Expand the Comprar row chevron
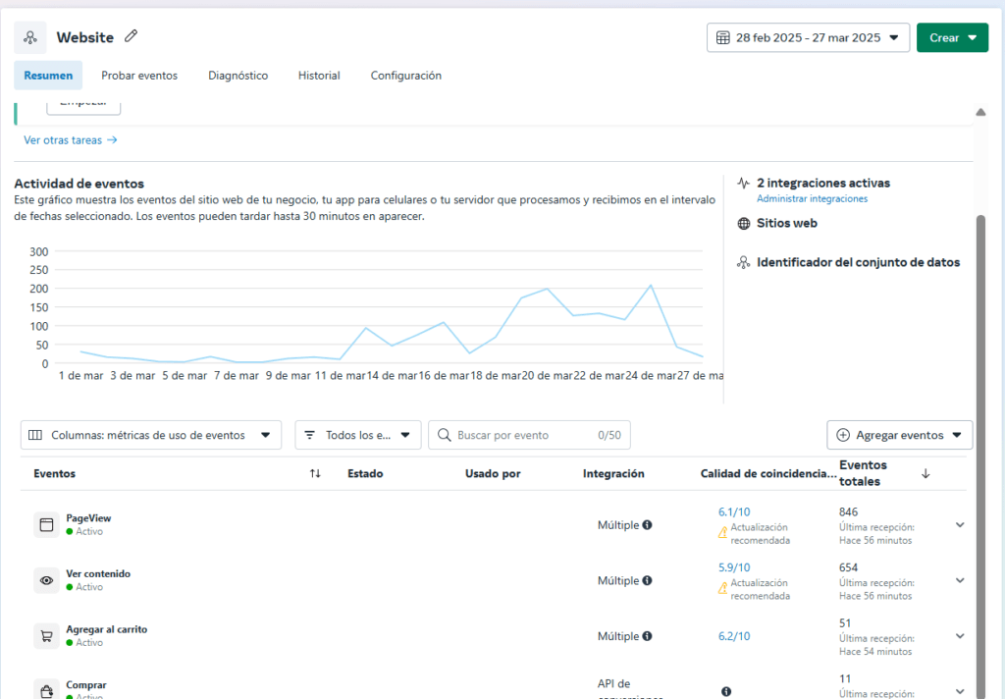Viewport: 1005px width, 699px height. coord(960,691)
